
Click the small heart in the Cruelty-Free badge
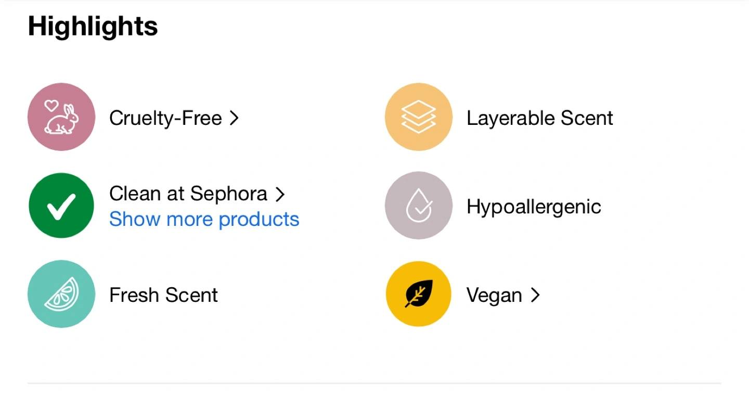pos(51,106)
